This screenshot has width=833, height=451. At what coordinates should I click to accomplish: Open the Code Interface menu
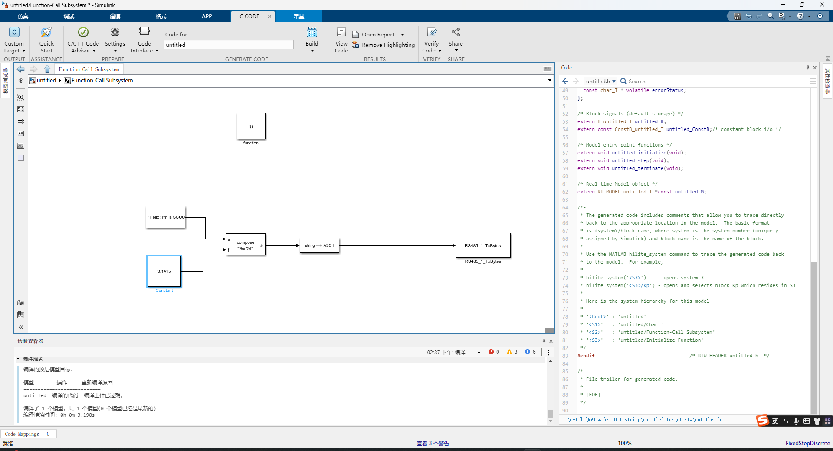coord(144,40)
